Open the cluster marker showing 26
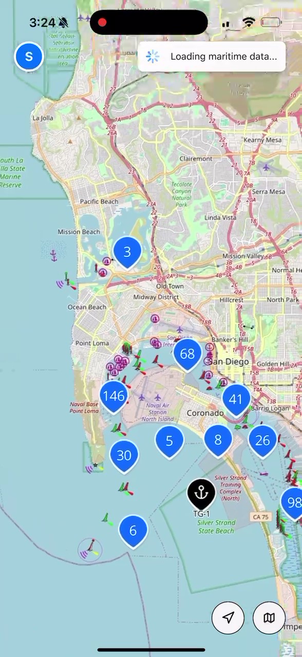302x657 pixels. click(x=262, y=440)
